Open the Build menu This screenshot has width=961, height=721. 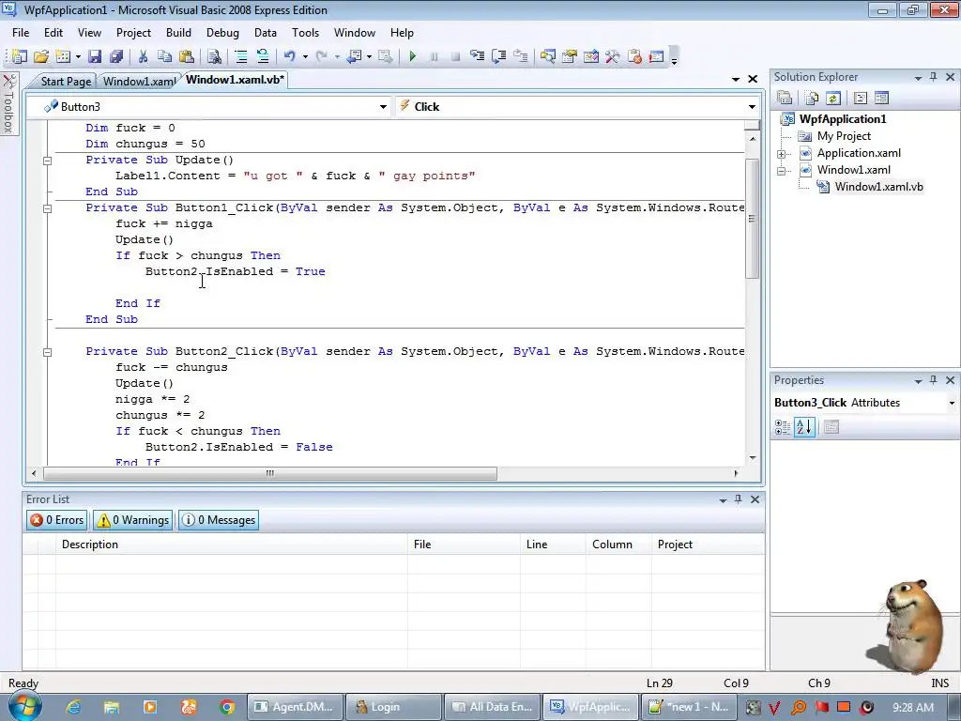point(178,33)
